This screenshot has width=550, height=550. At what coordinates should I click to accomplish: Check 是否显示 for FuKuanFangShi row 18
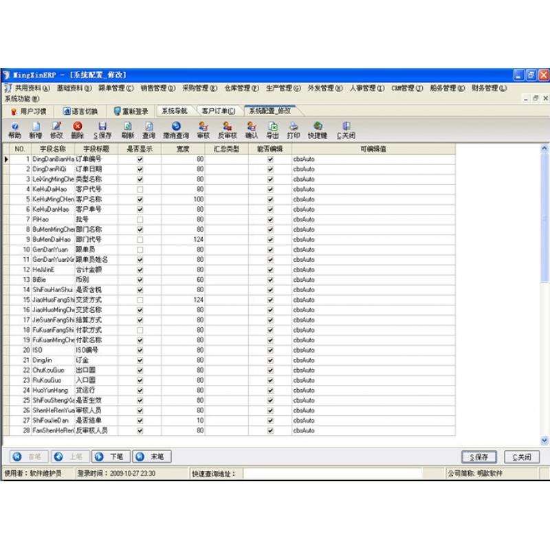point(140,330)
